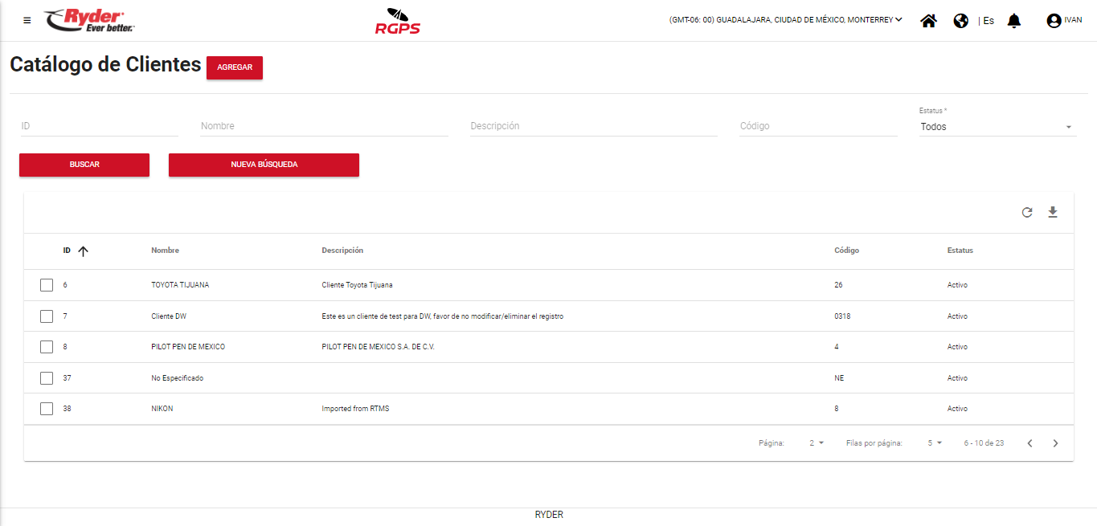Focus the Nombre search field

[x=324, y=126]
